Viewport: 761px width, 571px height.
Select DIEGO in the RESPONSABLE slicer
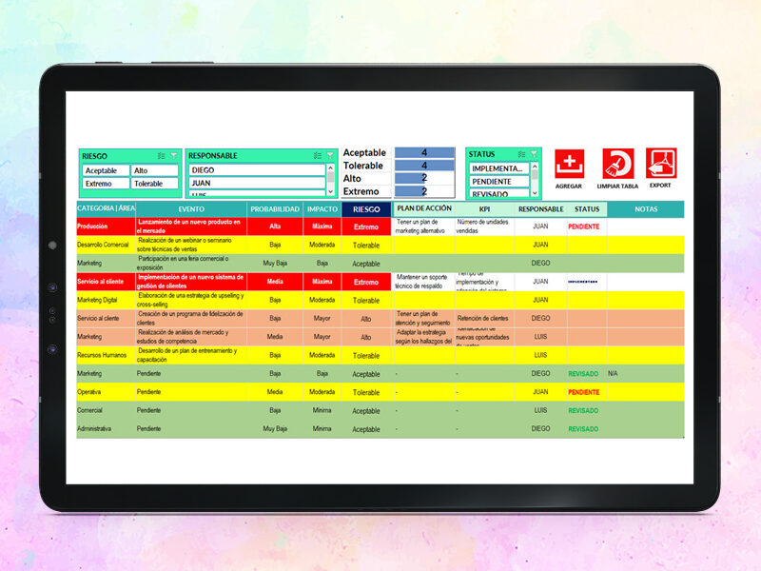coord(257,170)
